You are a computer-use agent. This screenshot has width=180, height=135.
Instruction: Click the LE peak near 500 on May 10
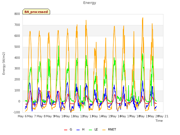point(58,46)
